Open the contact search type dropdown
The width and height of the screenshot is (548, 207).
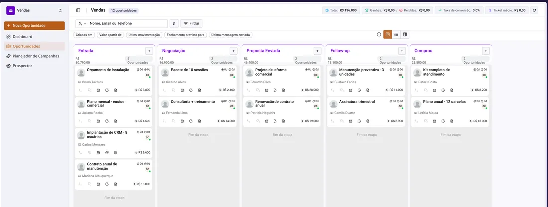pos(82,24)
